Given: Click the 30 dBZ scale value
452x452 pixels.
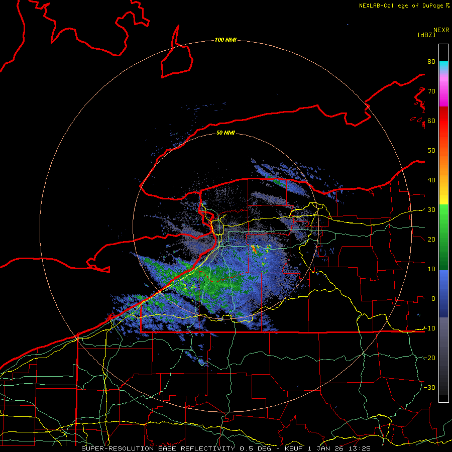Looking at the screenshot, I should coord(431,209).
